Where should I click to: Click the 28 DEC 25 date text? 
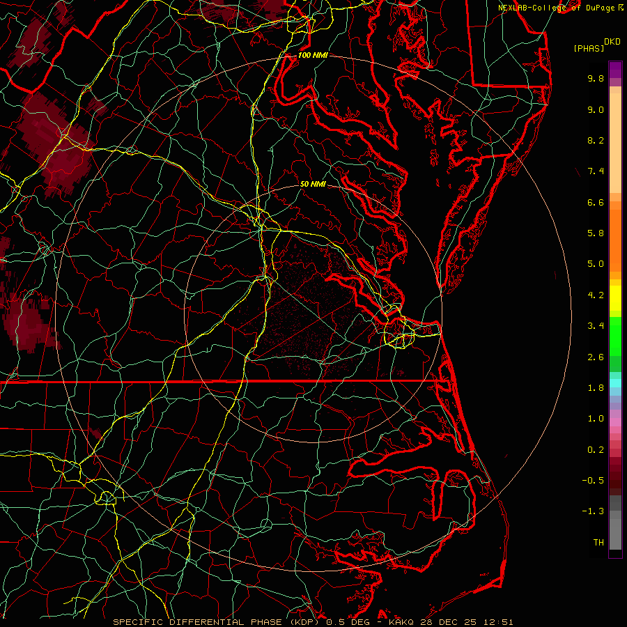449,622
